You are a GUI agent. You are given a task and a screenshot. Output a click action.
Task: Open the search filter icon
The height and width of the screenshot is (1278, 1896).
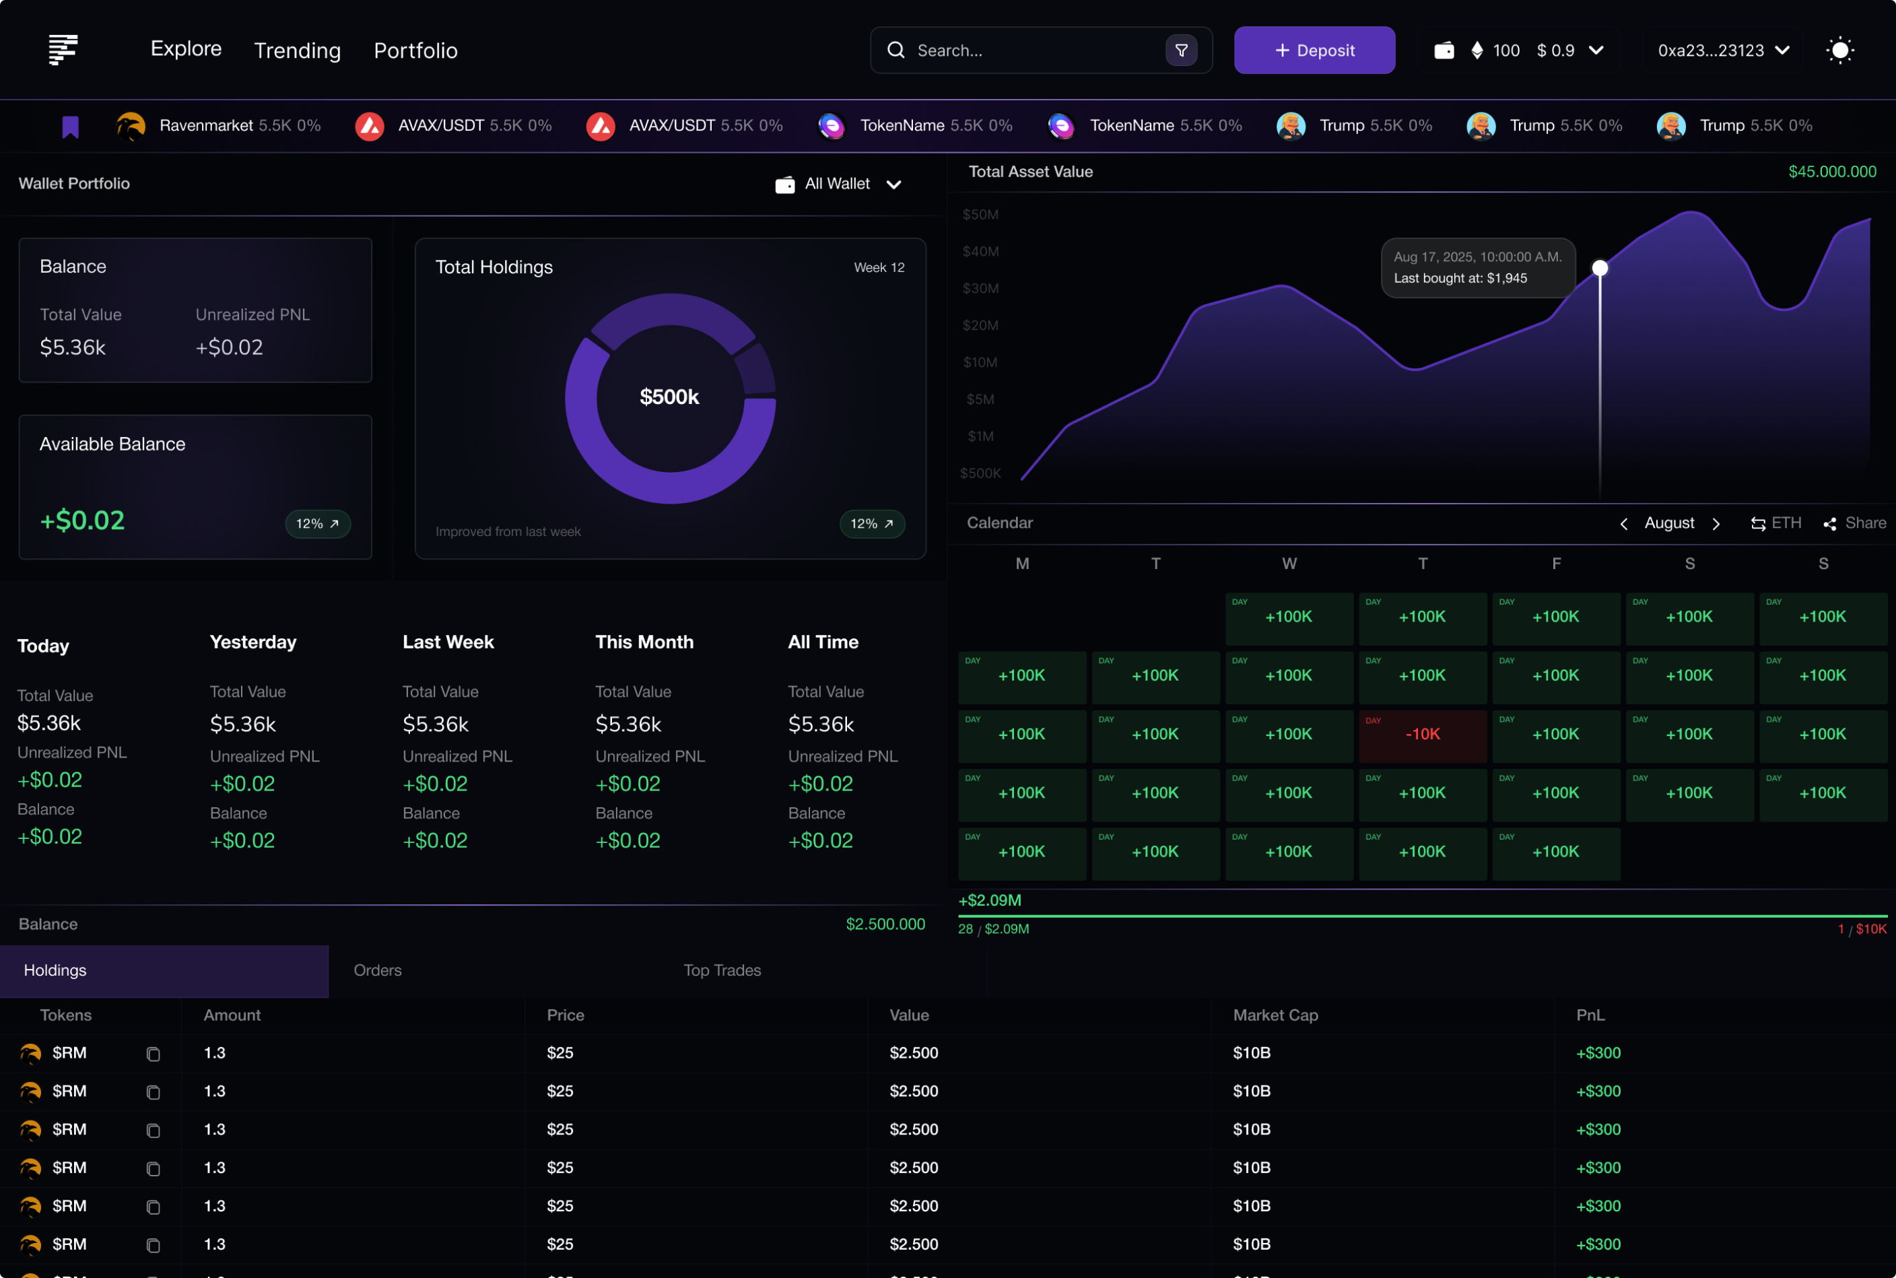[x=1180, y=51]
